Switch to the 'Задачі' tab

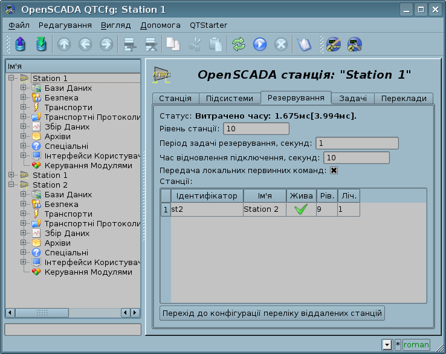click(352, 99)
